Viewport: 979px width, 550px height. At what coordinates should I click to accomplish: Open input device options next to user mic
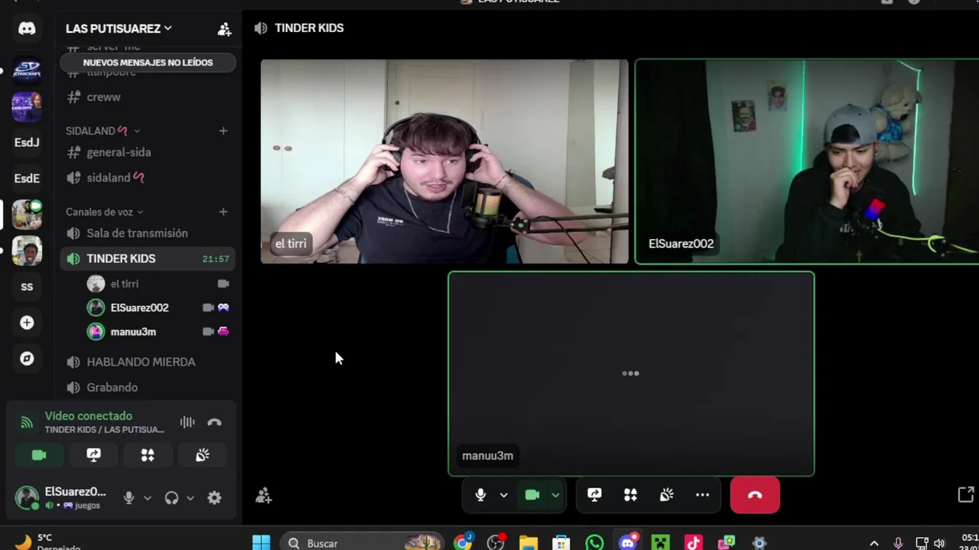pyautogui.click(x=148, y=498)
